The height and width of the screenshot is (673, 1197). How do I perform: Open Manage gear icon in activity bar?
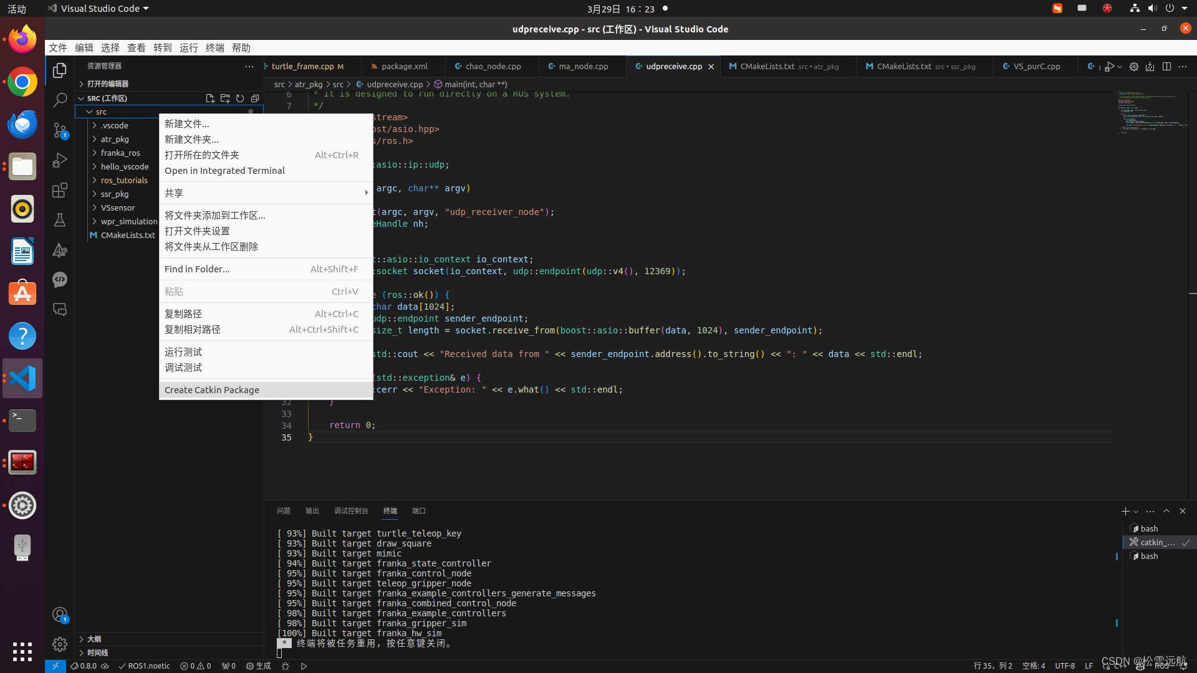pyautogui.click(x=60, y=644)
